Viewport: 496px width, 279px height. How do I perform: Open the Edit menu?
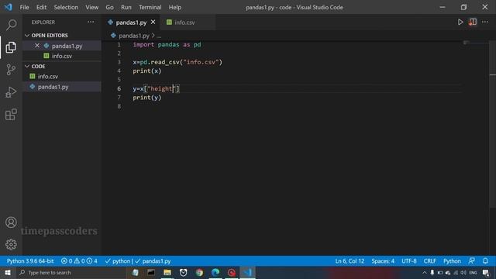pyautogui.click(x=41, y=7)
